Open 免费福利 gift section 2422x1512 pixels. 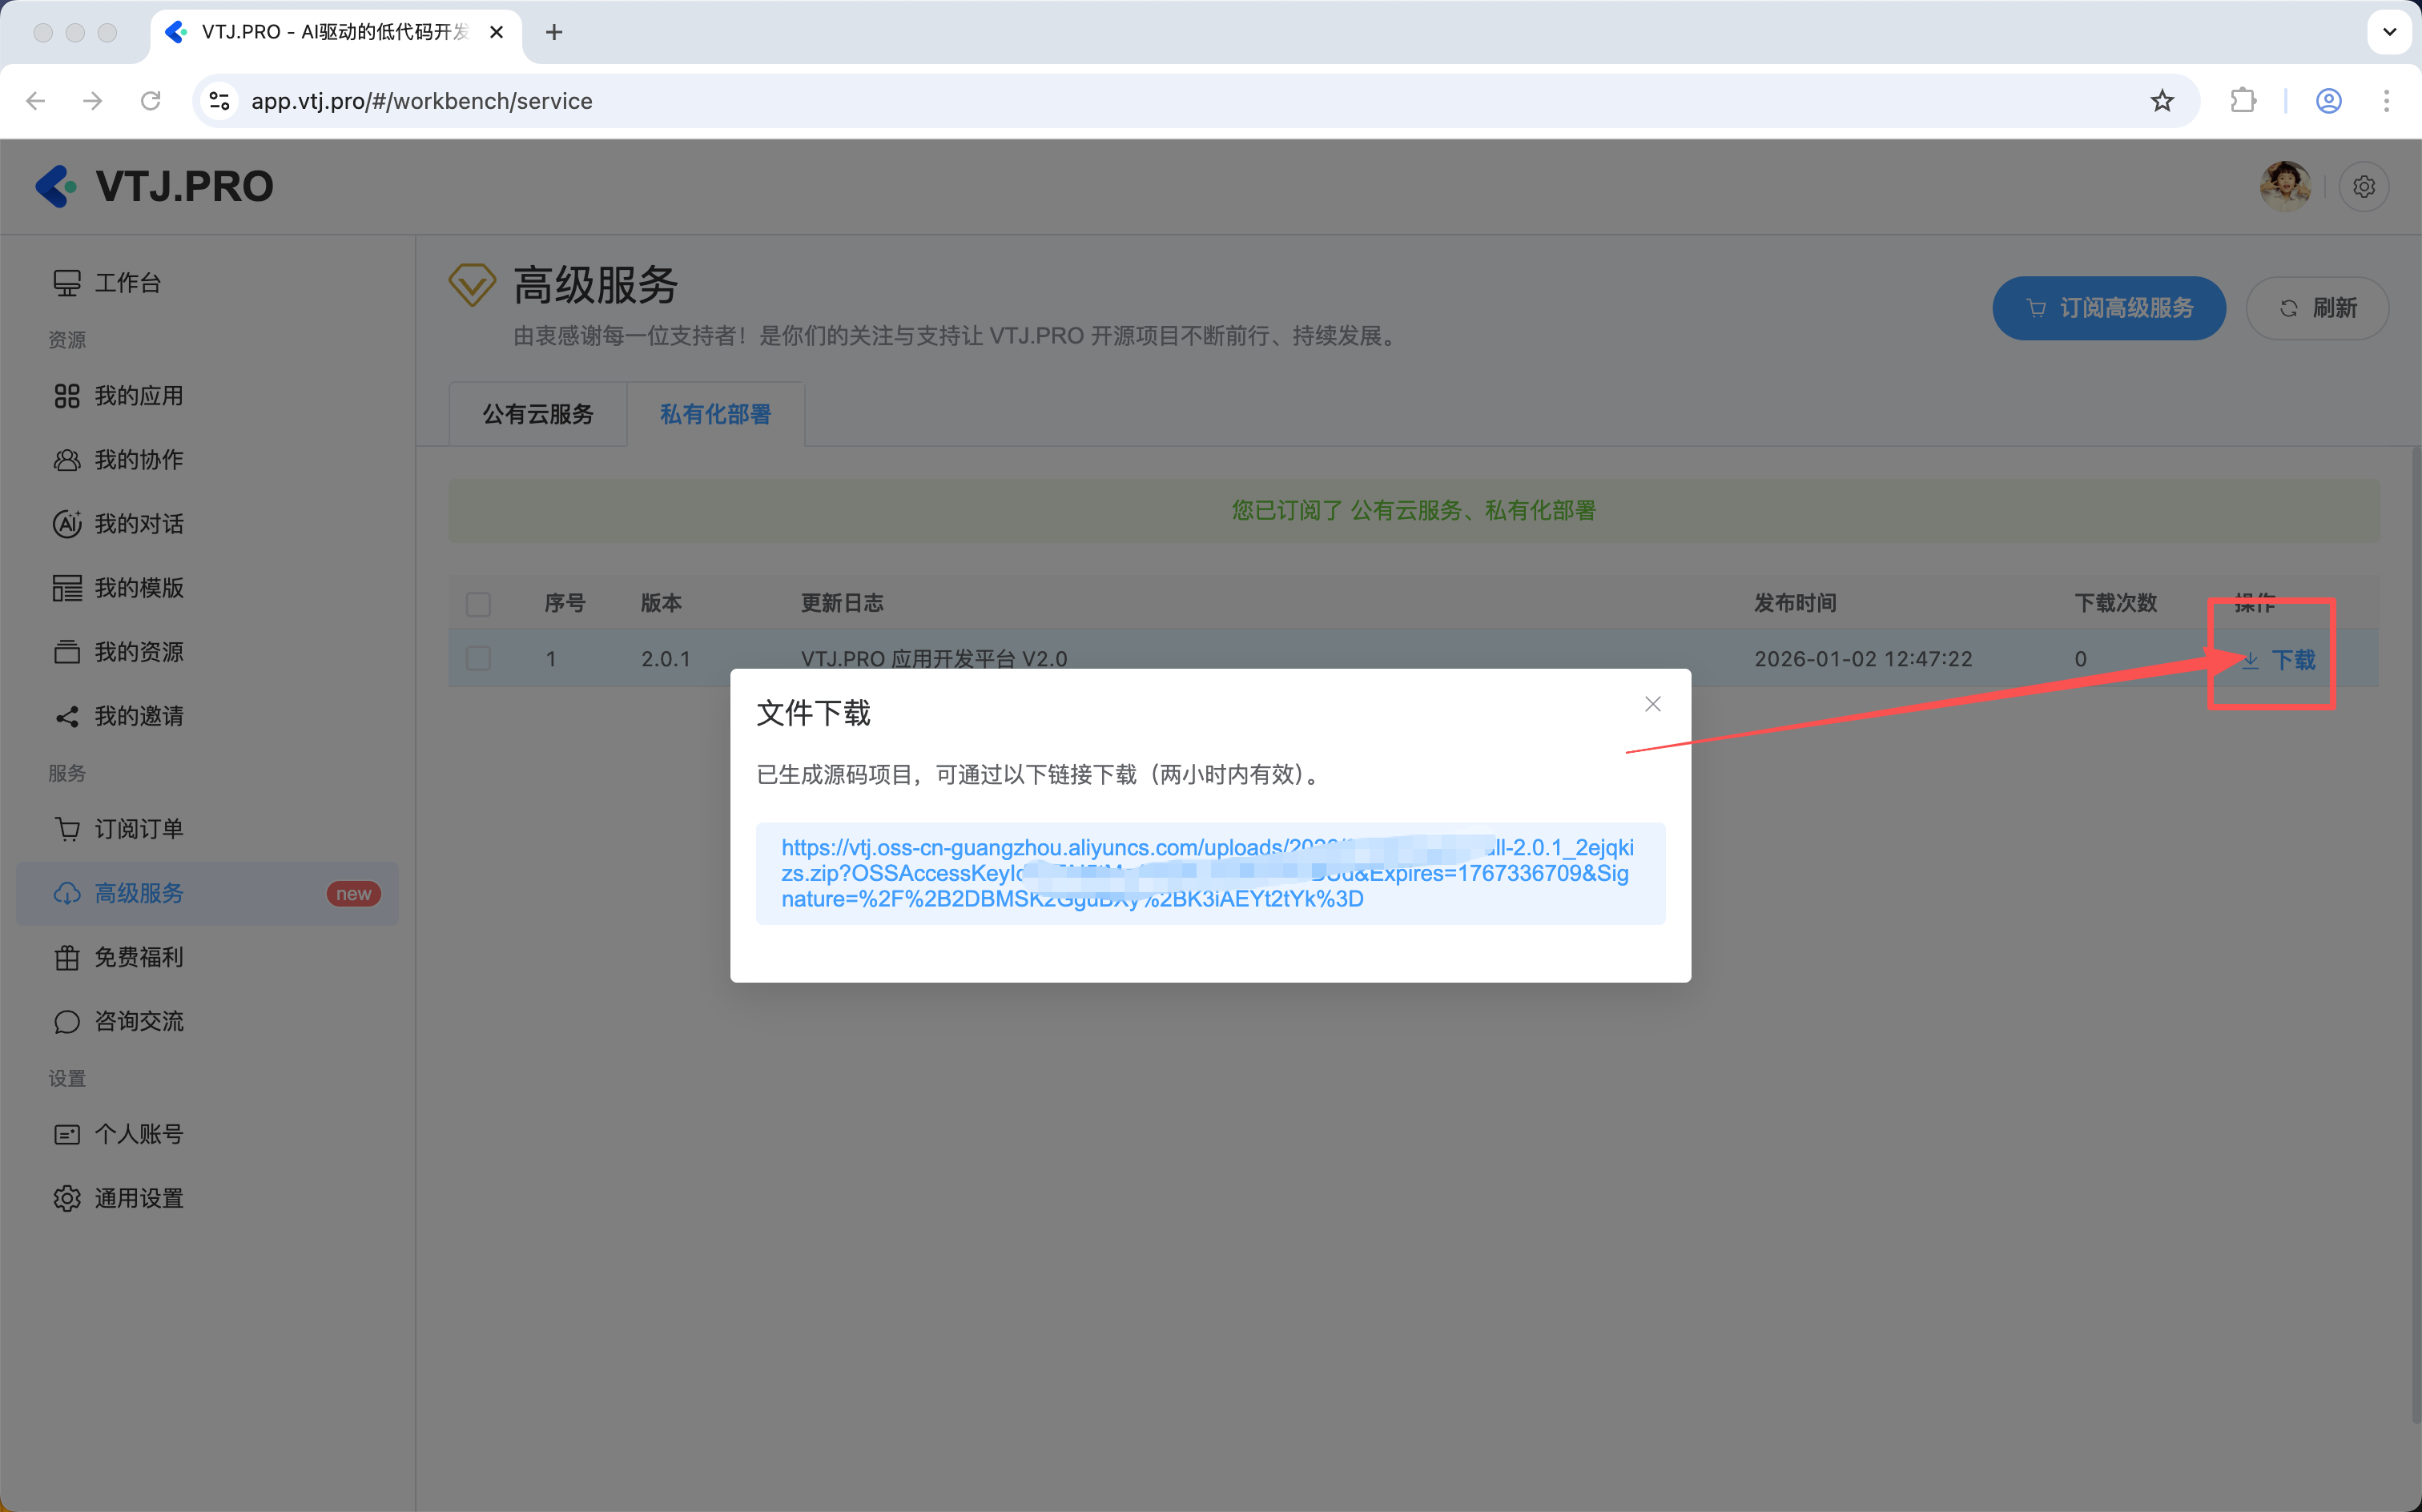click(138, 957)
